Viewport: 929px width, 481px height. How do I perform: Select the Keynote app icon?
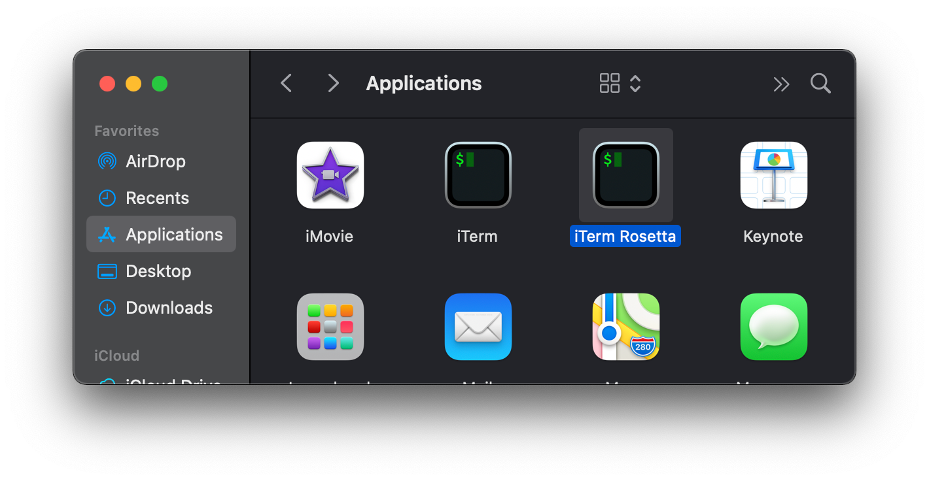point(773,175)
